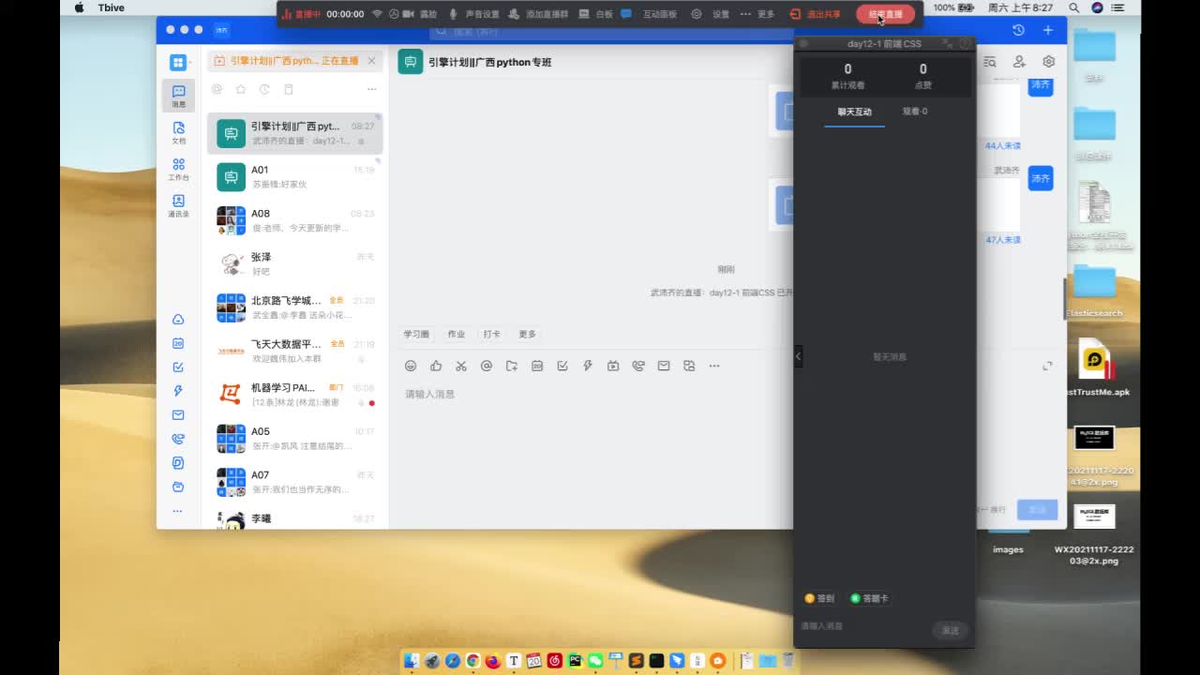The height and width of the screenshot is (675, 1200).
Task: Click the 签到 check-in button
Action: pos(819,598)
